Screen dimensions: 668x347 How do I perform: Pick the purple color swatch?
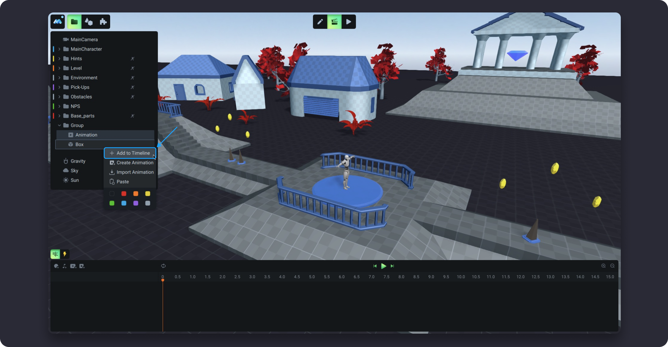point(136,203)
